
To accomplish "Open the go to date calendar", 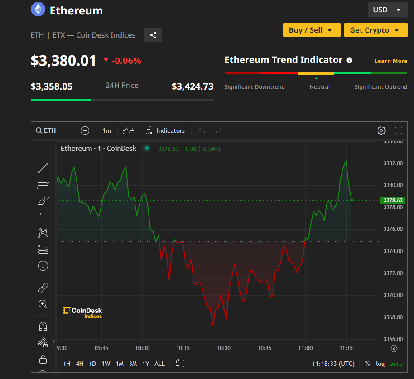I will (180, 364).
